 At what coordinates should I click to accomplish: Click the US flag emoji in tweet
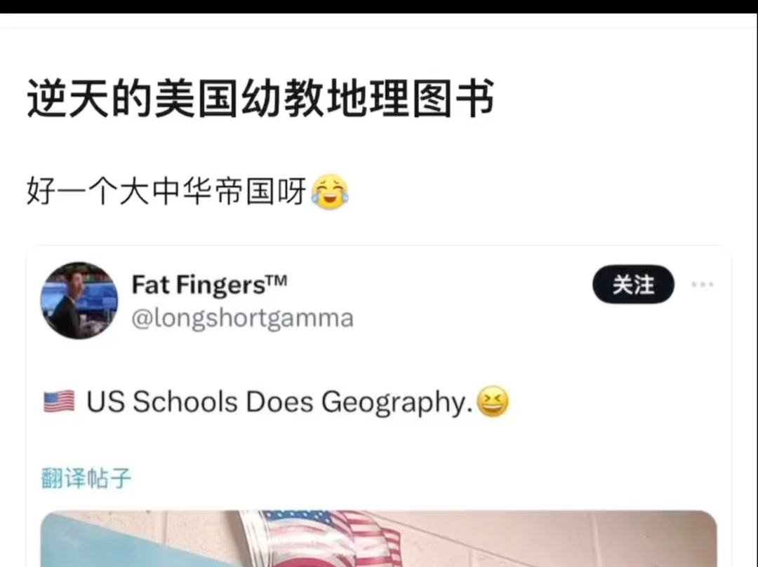click(x=59, y=402)
